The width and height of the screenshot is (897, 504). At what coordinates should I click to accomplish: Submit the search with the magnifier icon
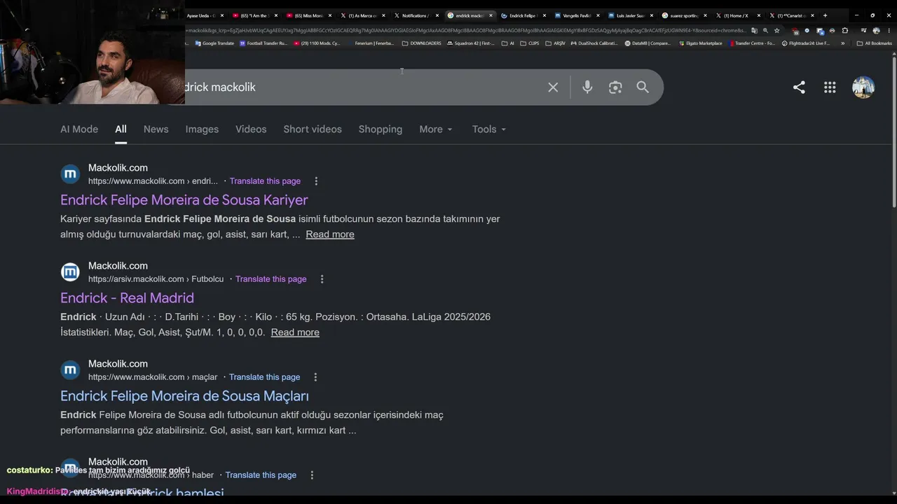point(643,87)
